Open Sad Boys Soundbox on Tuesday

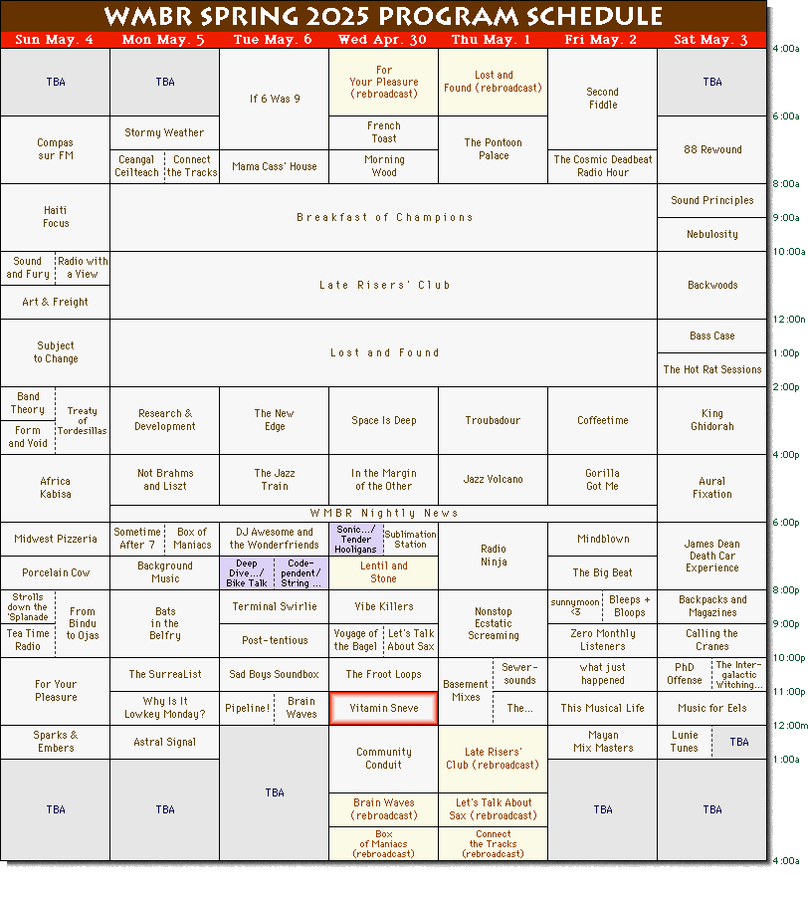point(275,674)
